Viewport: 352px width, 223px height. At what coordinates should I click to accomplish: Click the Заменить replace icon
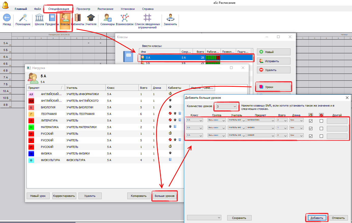tap(170, 18)
